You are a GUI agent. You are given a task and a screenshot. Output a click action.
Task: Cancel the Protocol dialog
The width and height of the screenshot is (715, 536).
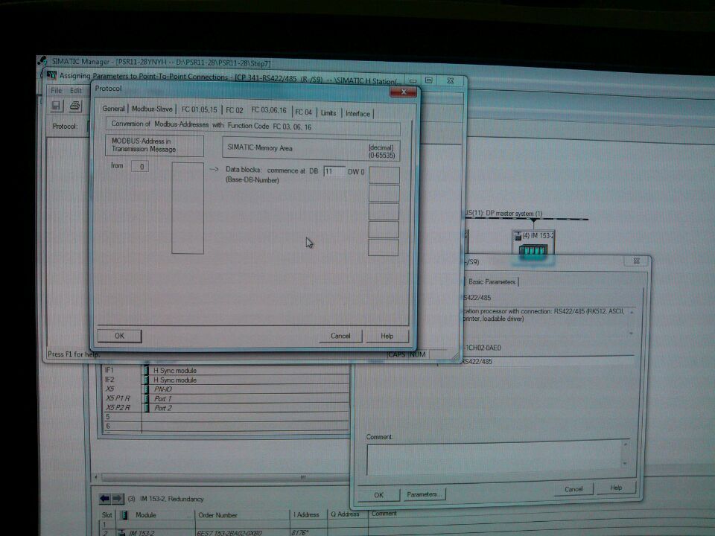tap(340, 336)
